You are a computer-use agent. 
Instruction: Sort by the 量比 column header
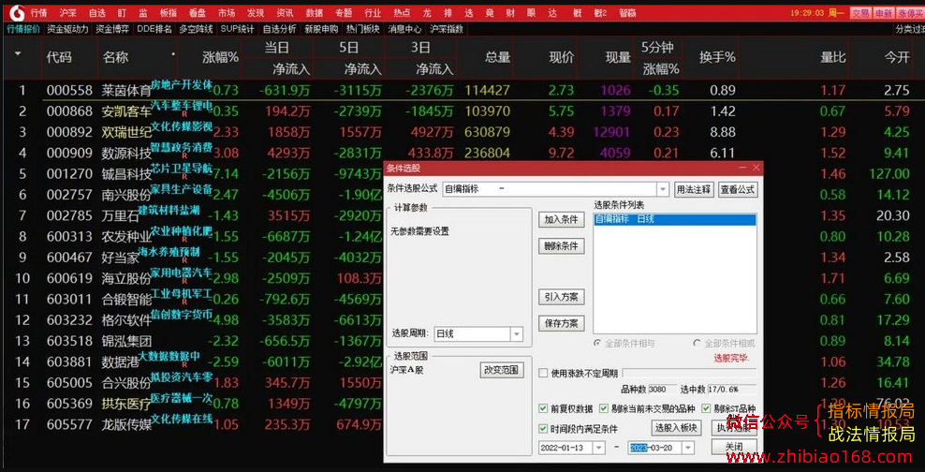833,57
